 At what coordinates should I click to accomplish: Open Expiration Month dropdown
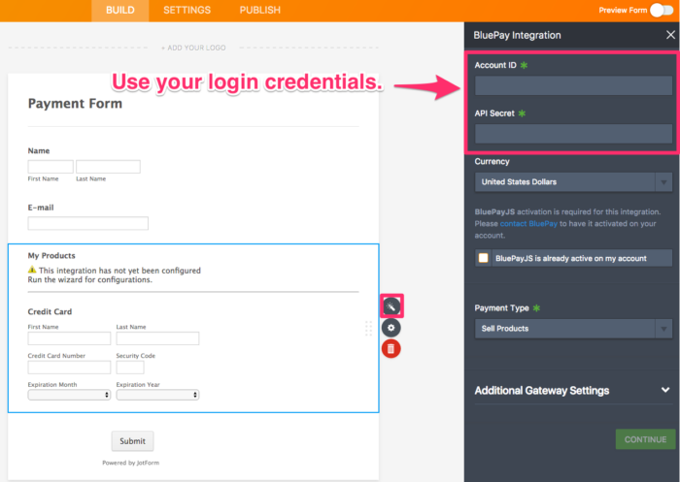(69, 395)
